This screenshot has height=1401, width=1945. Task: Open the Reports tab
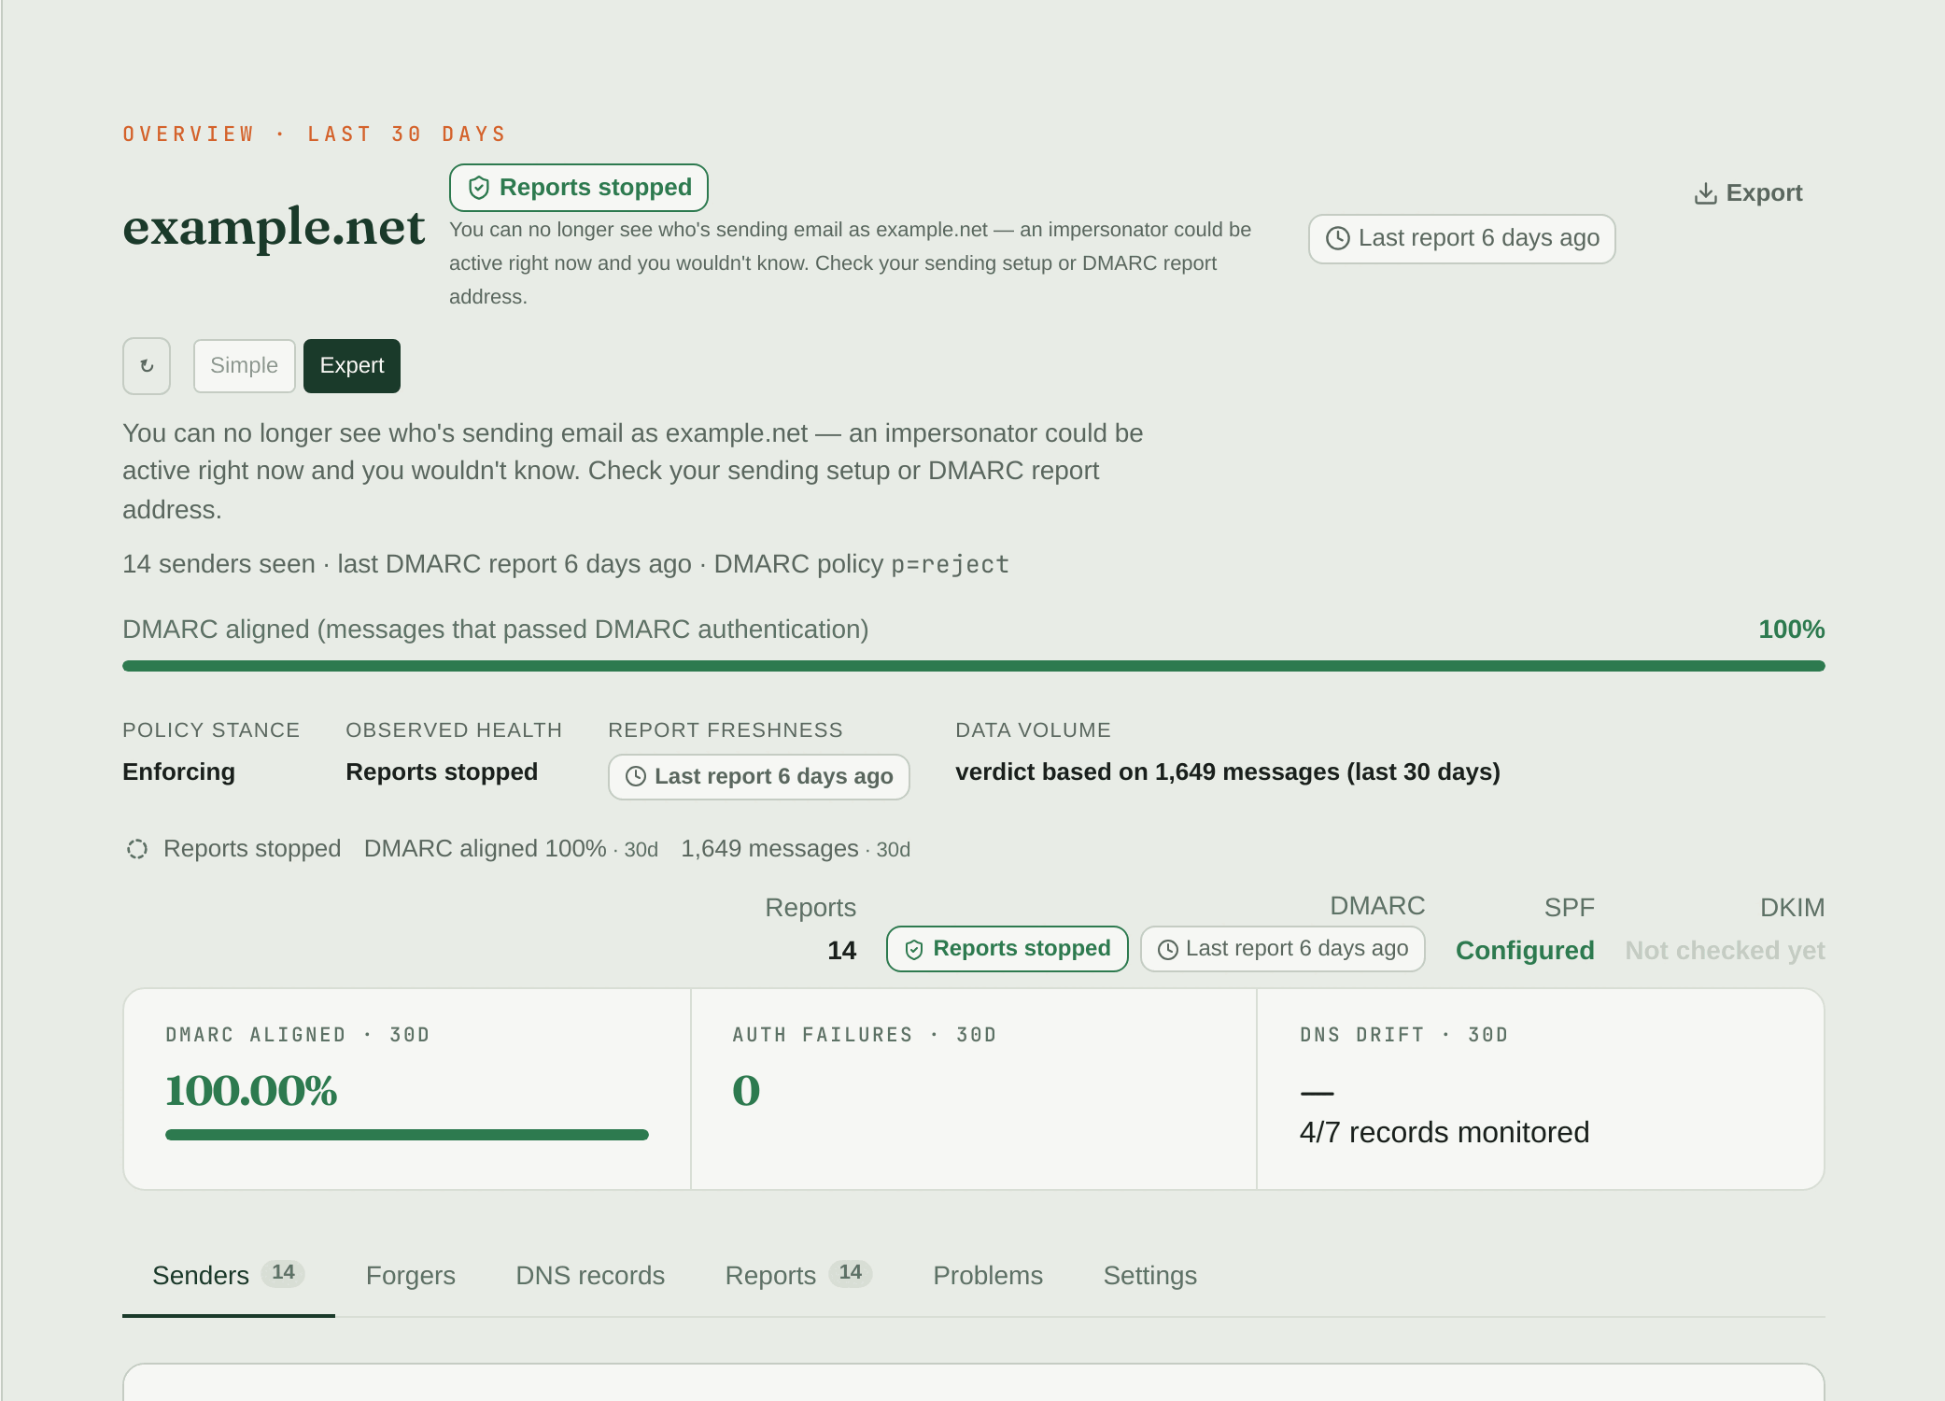coord(798,1276)
